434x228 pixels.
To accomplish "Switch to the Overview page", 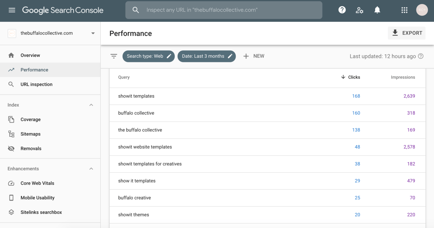I will tap(30, 55).
